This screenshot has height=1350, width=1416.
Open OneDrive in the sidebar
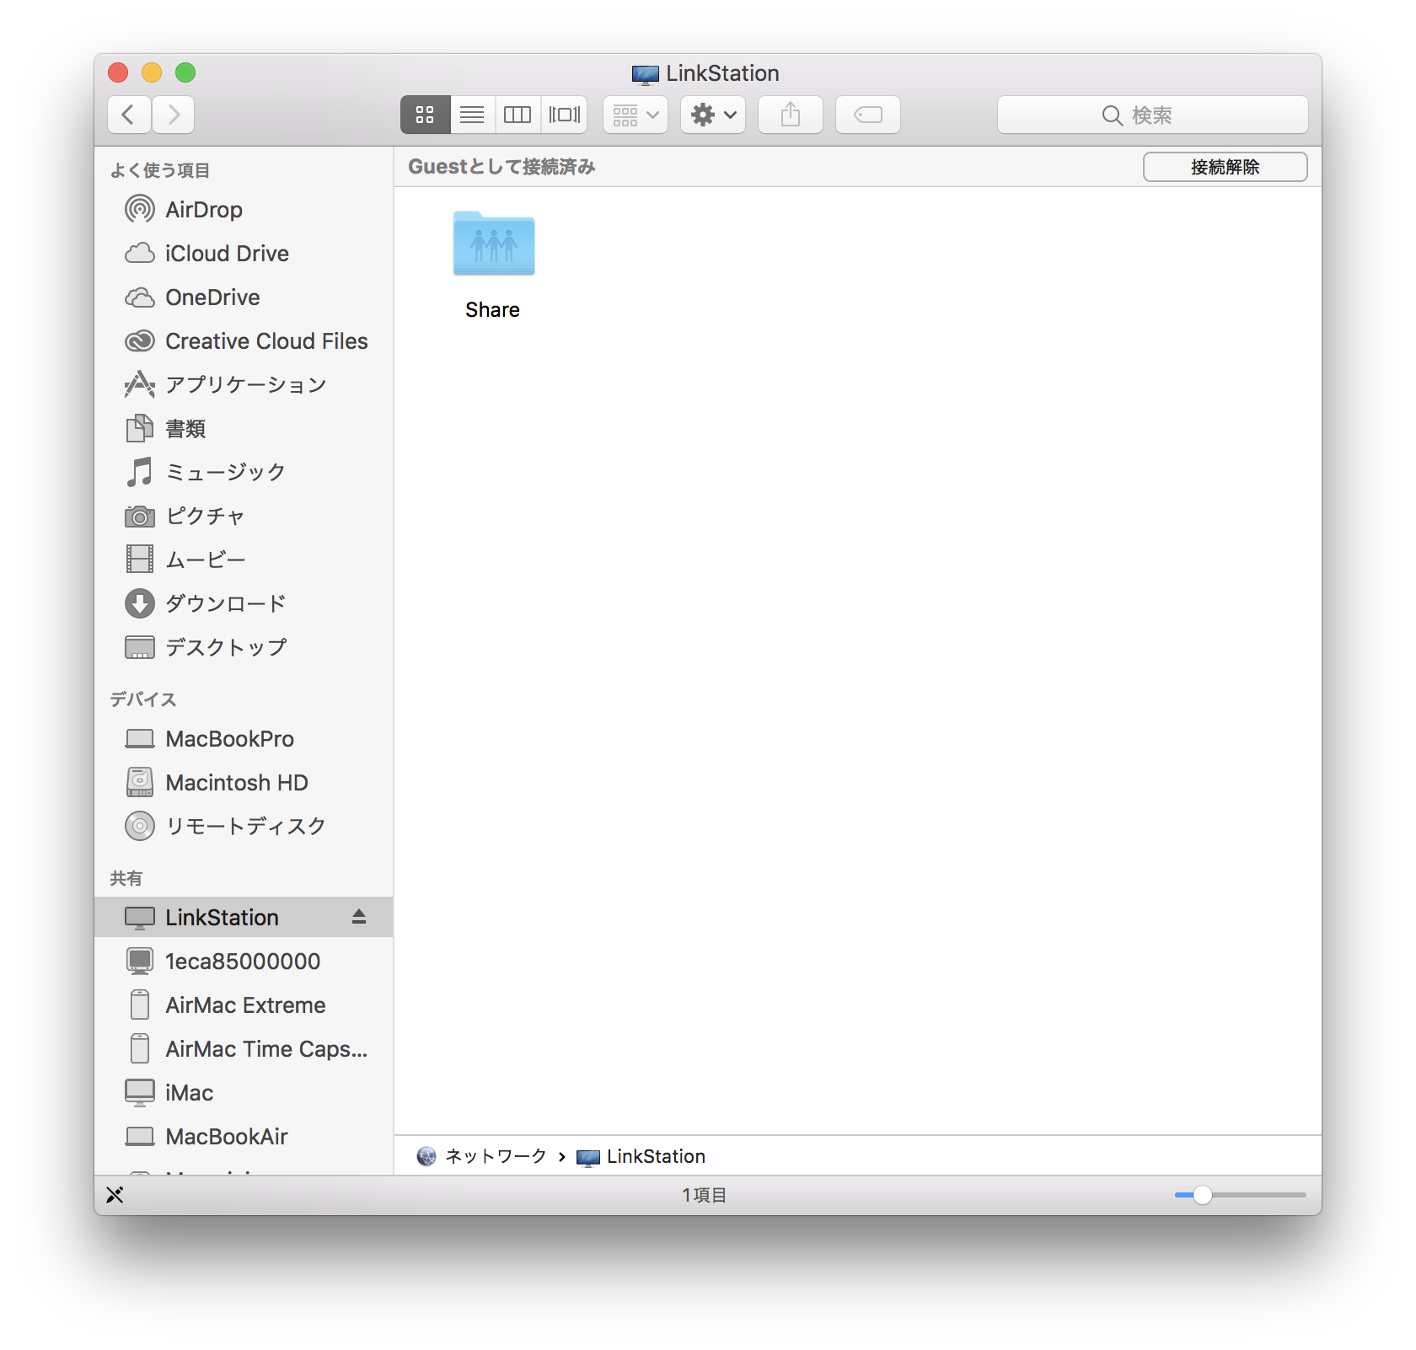[x=244, y=297]
